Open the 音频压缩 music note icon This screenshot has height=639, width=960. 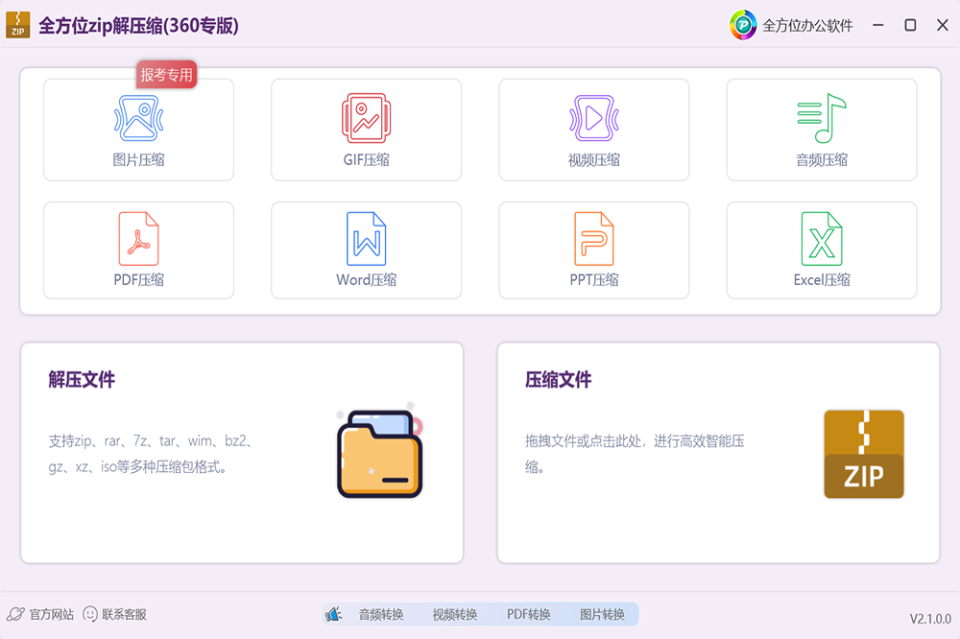tap(821, 118)
